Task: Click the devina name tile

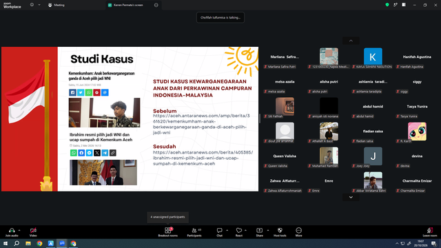Action: [417, 156]
